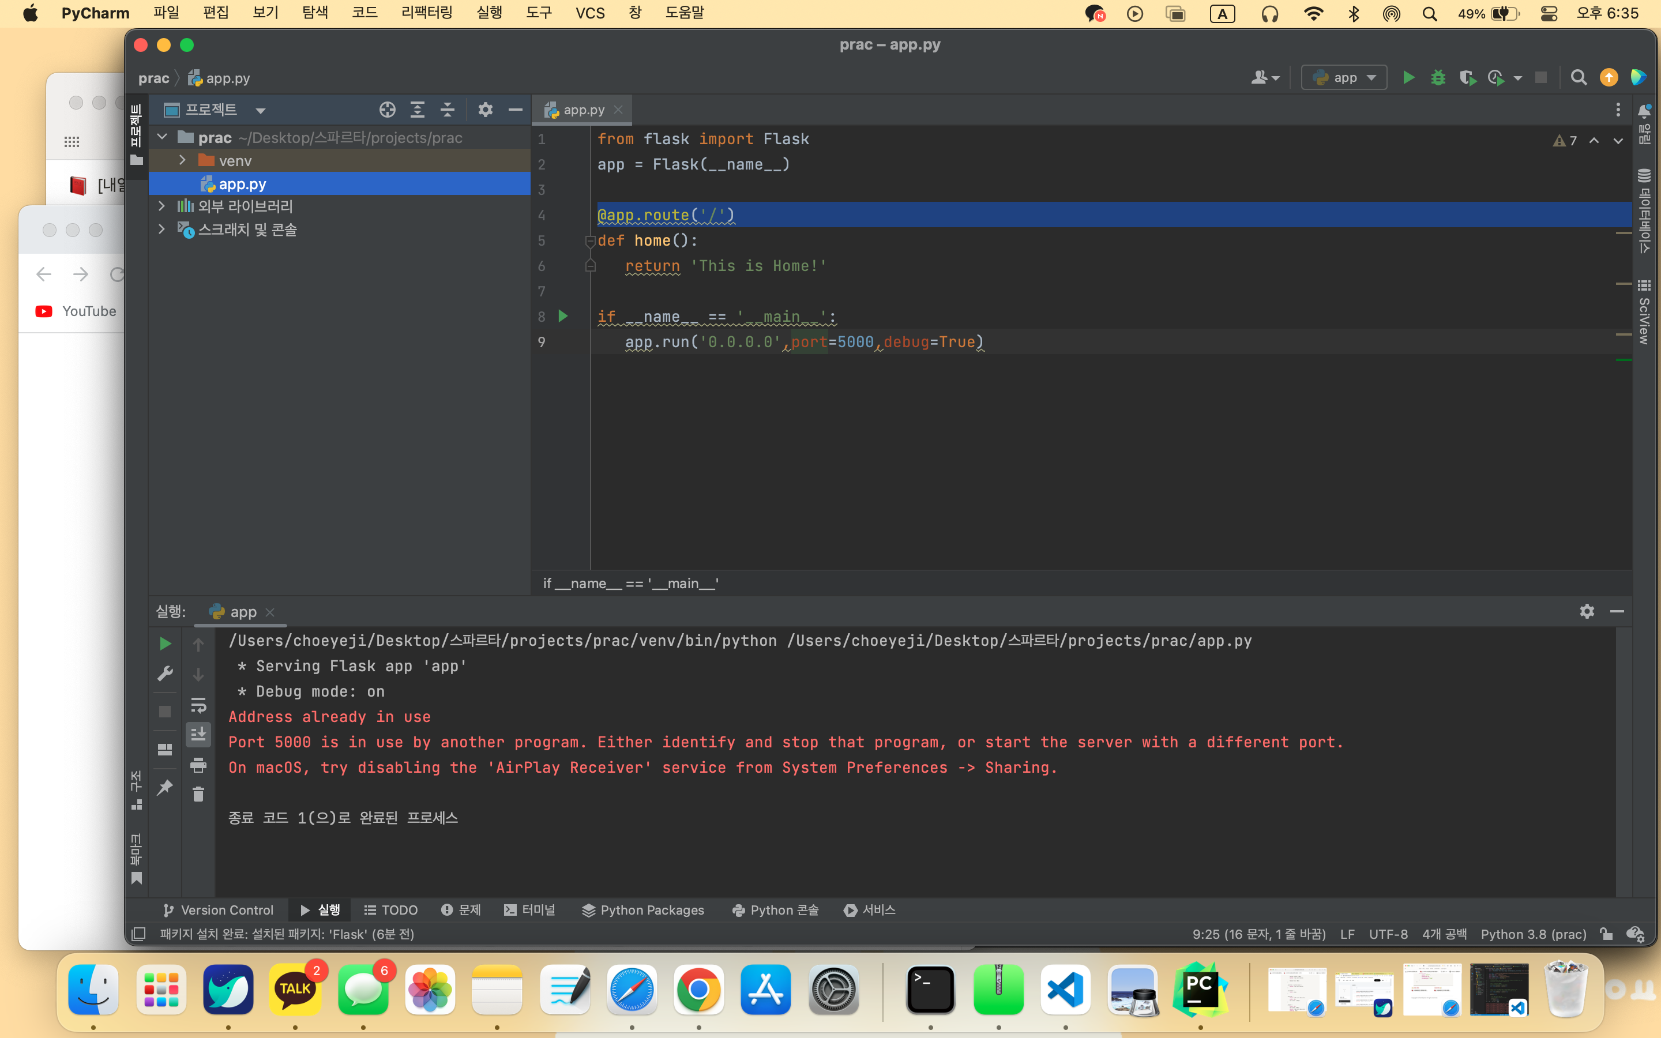
Task: Open Code With Me user dropdown
Action: 1265,78
